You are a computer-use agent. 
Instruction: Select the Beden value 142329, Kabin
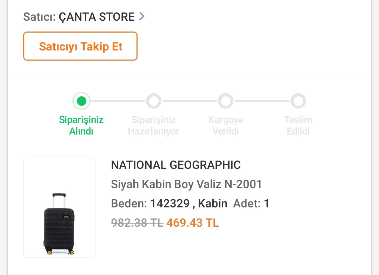(189, 204)
